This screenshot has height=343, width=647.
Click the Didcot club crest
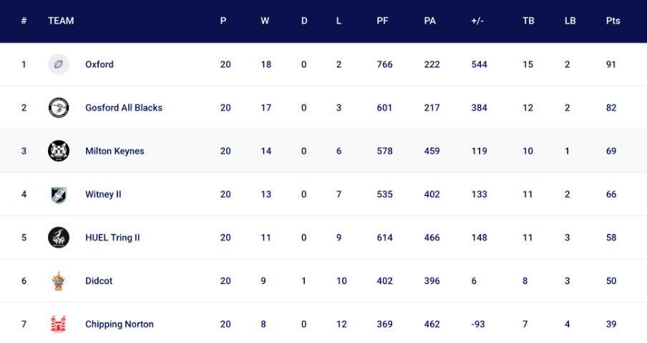click(x=59, y=281)
